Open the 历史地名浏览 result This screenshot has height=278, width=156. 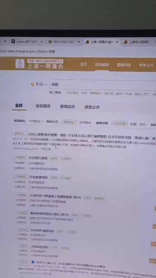tap(40, 247)
